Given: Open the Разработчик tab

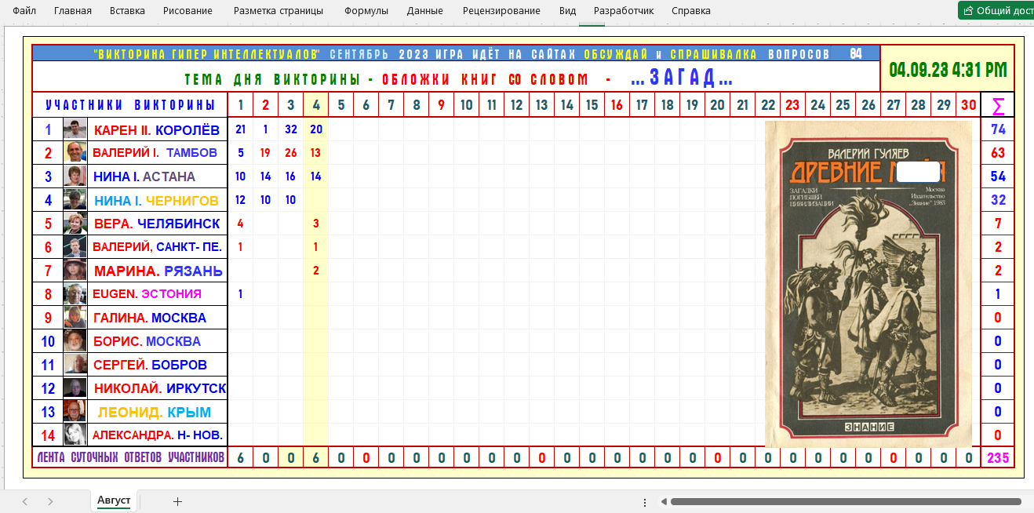Looking at the screenshot, I should coord(624,11).
